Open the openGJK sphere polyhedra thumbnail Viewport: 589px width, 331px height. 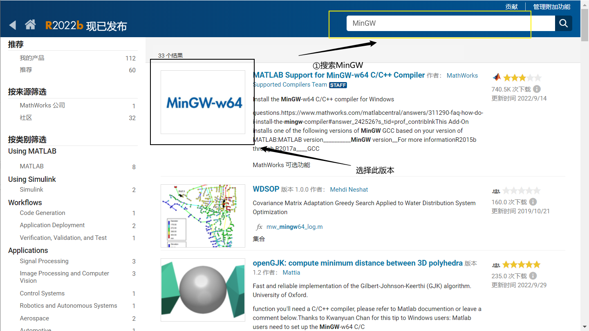tap(203, 290)
